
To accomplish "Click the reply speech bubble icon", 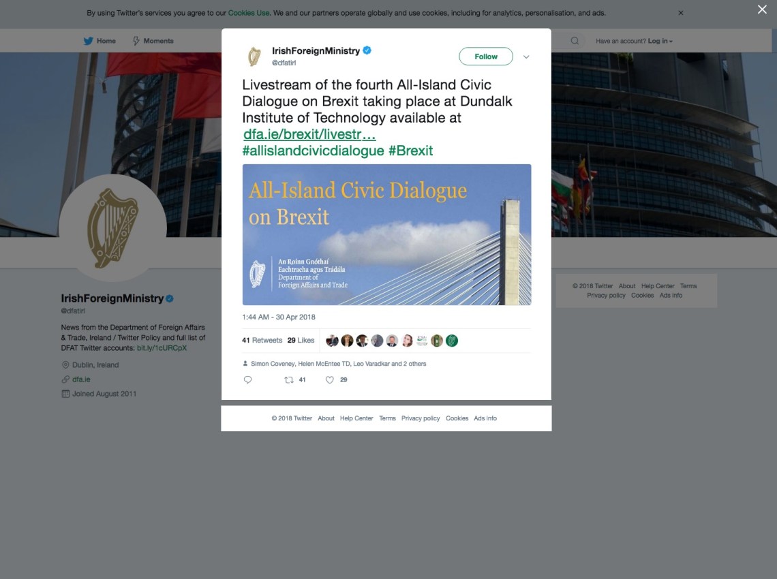I will pyautogui.click(x=248, y=380).
